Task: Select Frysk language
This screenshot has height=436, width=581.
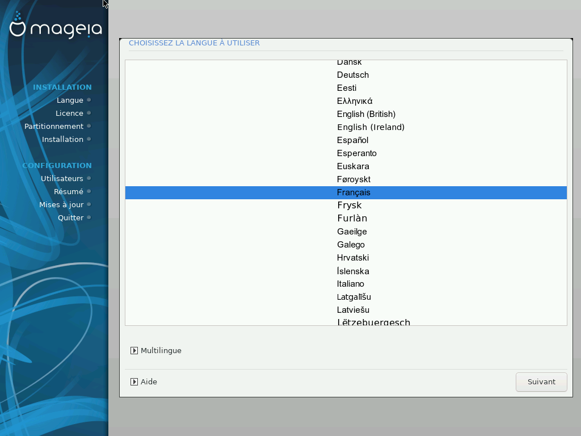Action: click(346, 206)
